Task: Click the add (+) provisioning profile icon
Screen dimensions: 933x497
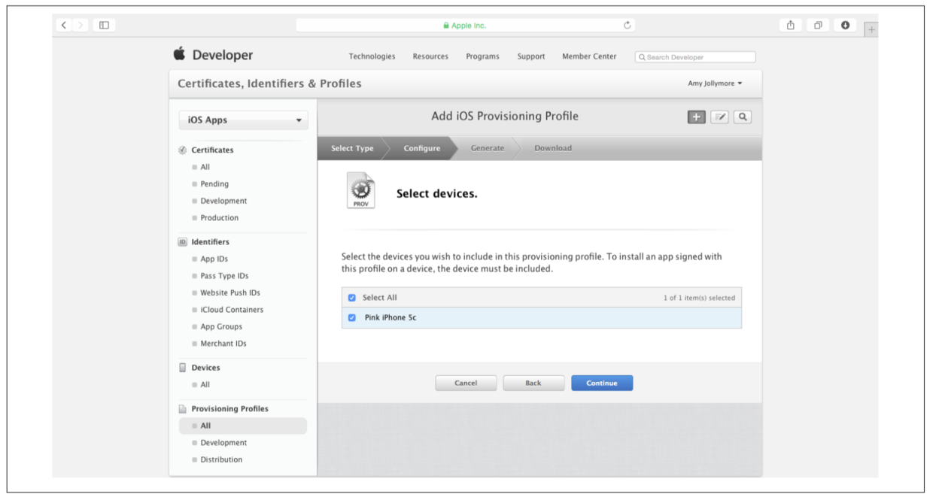Action: [x=696, y=117]
